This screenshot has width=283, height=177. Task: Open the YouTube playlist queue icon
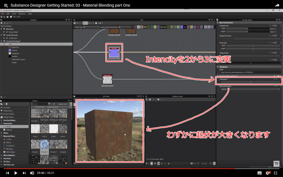pos(6,5)
